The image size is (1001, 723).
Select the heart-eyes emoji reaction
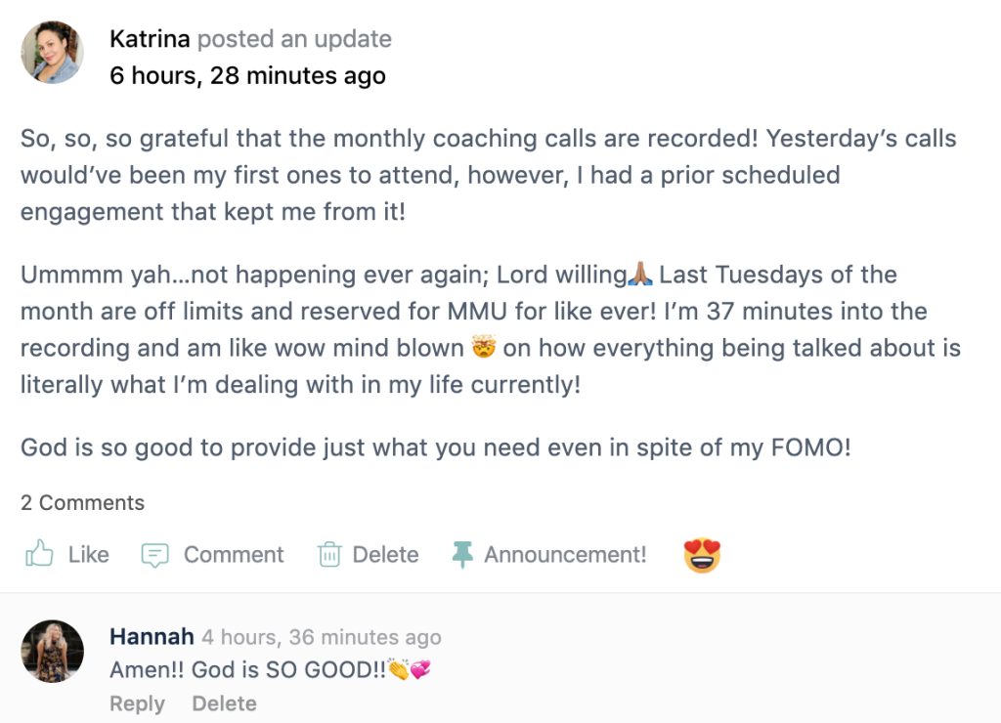pos(701,555)
